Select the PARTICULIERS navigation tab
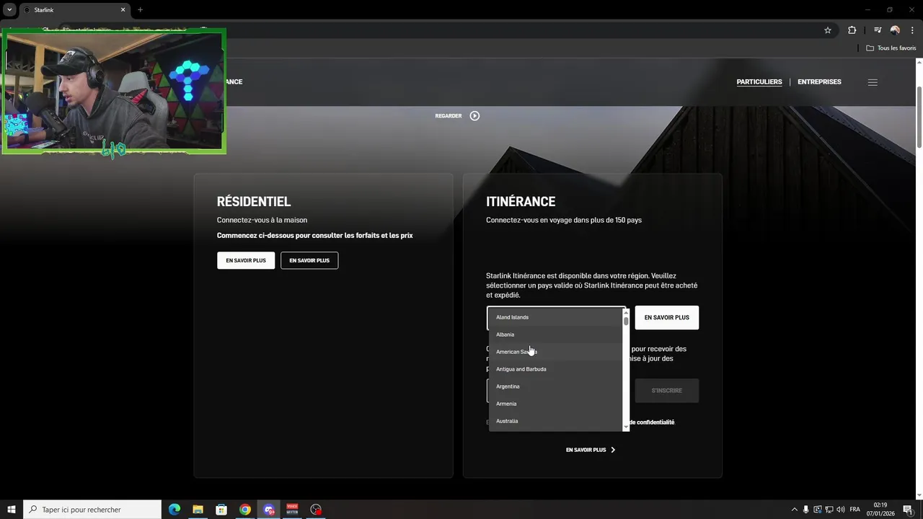 pos(759,81)
